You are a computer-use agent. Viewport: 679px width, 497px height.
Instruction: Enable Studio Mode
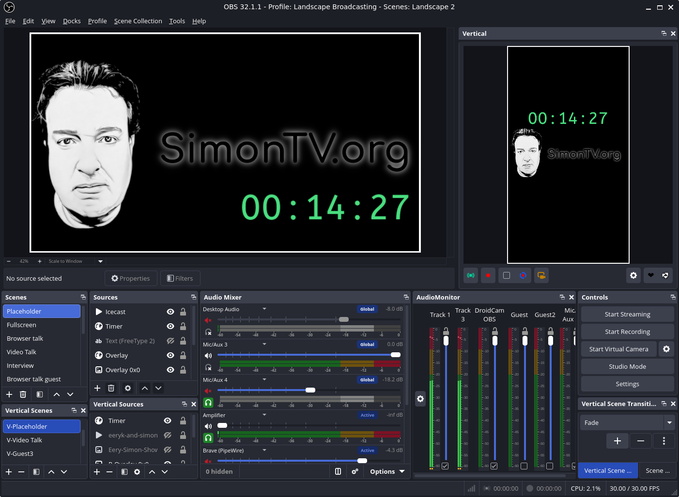pos(628,366)
